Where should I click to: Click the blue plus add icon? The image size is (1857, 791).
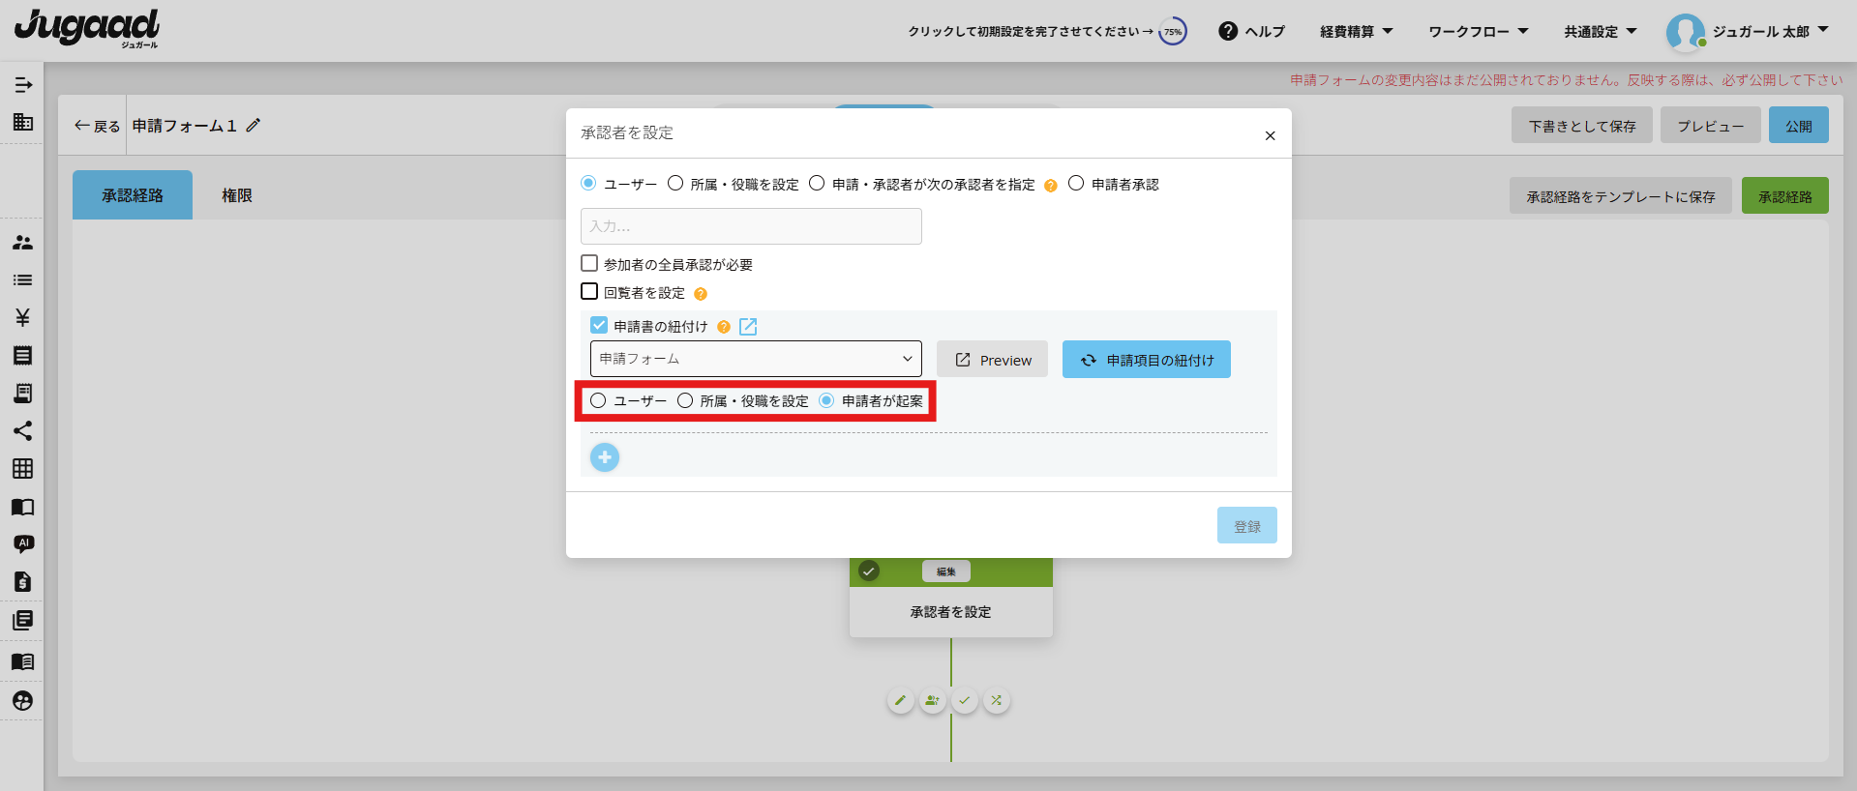click(605, 457)
